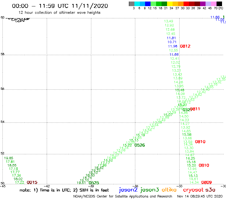Pick the pink swatch in the legend

(213, 4)
